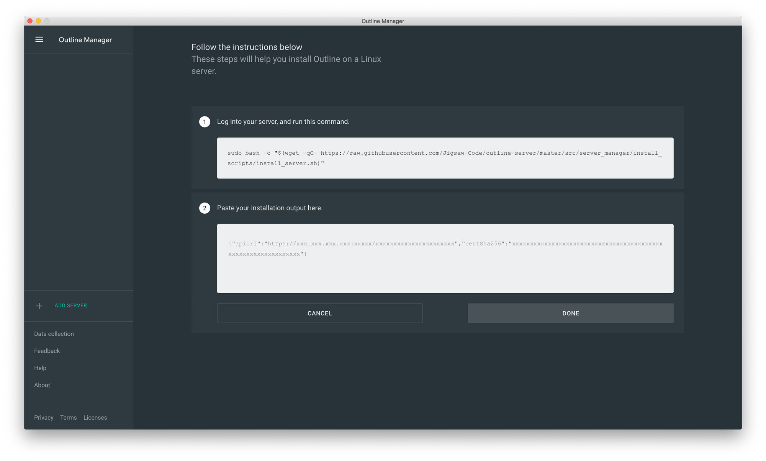This screenshot has width=766, height=461.
Task: Click 'Follow the instructions below' heading
Action: coord(247,47)
